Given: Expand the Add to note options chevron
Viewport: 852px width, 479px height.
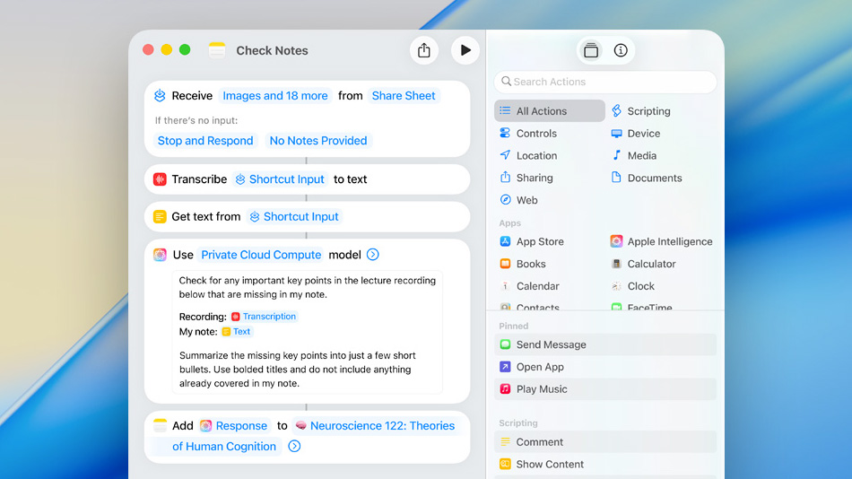Looking at the screenshot, I should (x=294, y=447).
